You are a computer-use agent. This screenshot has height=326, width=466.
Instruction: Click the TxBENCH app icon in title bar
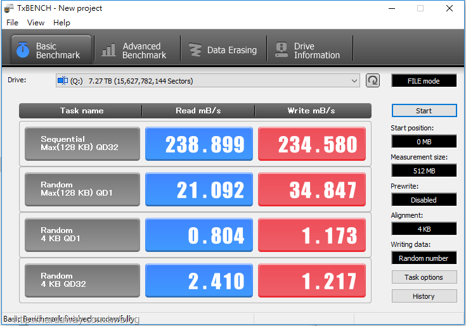(9, 8)
